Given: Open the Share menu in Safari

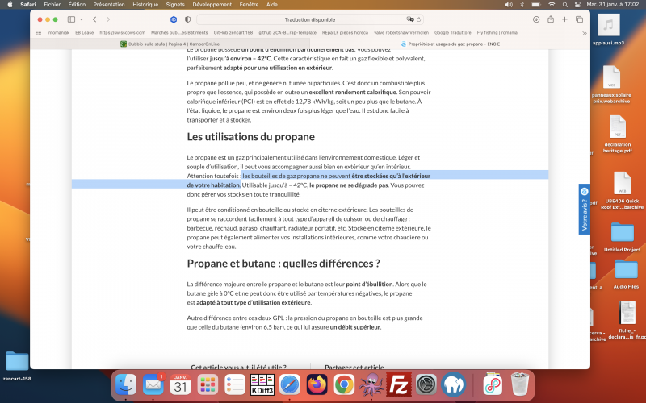Looking at the screenshot, I should tap(551, 19).
